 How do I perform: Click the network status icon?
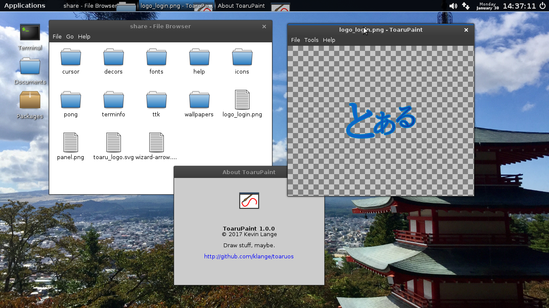(x=466, y=6)
